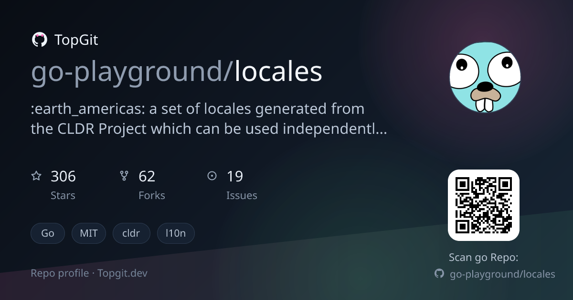Select the Go tag

click(48, 233)
